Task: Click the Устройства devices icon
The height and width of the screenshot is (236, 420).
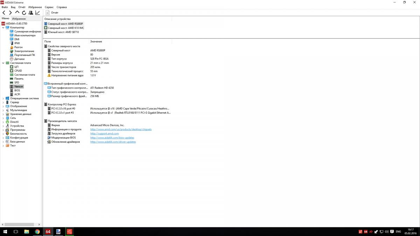Action: tap(7, 126)
